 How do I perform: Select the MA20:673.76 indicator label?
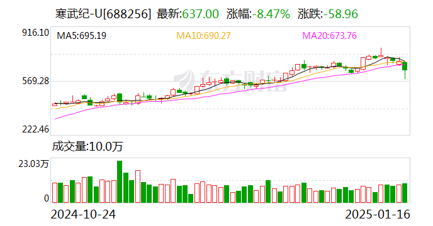click(x=329, y=36)
